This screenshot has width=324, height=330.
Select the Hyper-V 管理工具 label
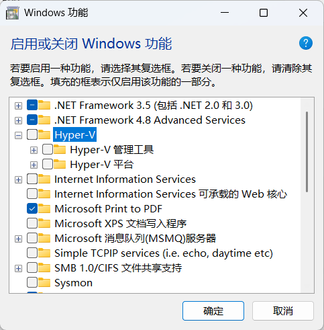pos(111,149)
